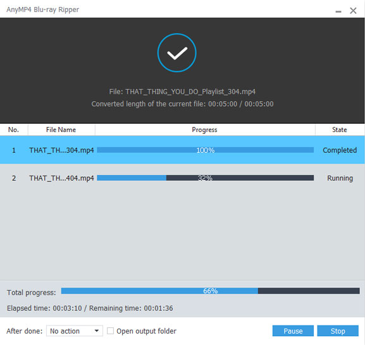Select file row THAT_TH...304.mp4
This screenshot has height=345, width=365.
(182, 150)
